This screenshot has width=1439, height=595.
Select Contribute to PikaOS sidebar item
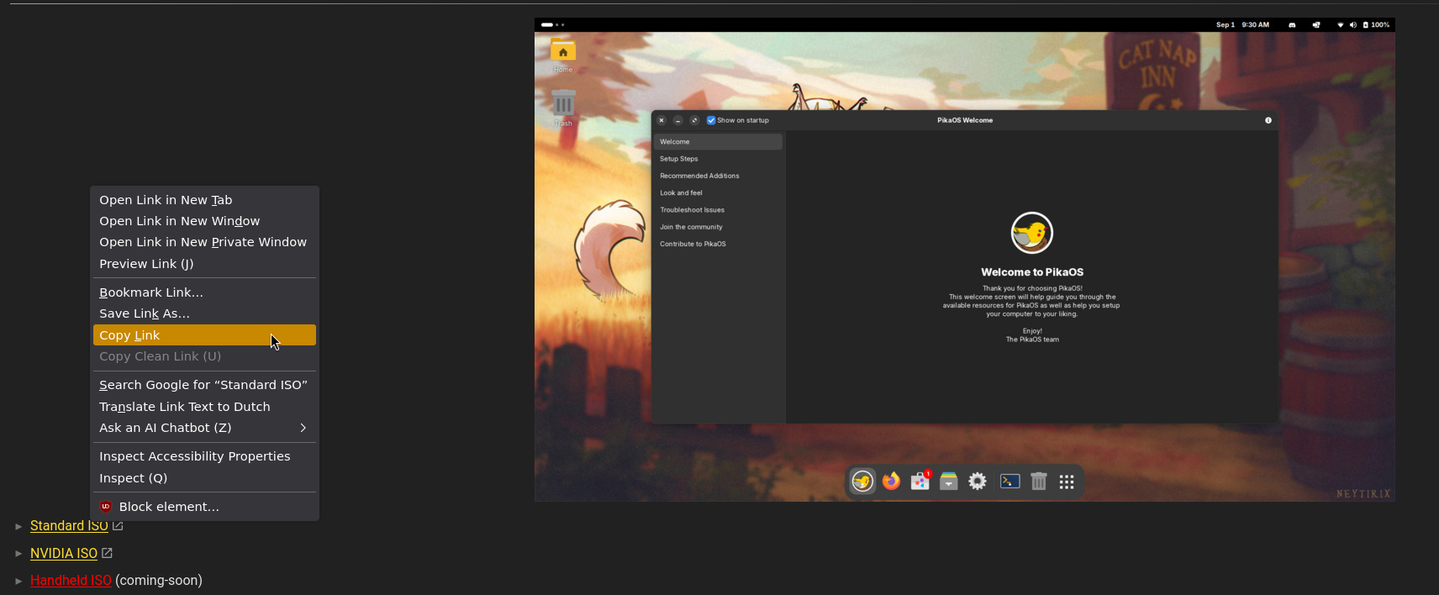(719, 244)
